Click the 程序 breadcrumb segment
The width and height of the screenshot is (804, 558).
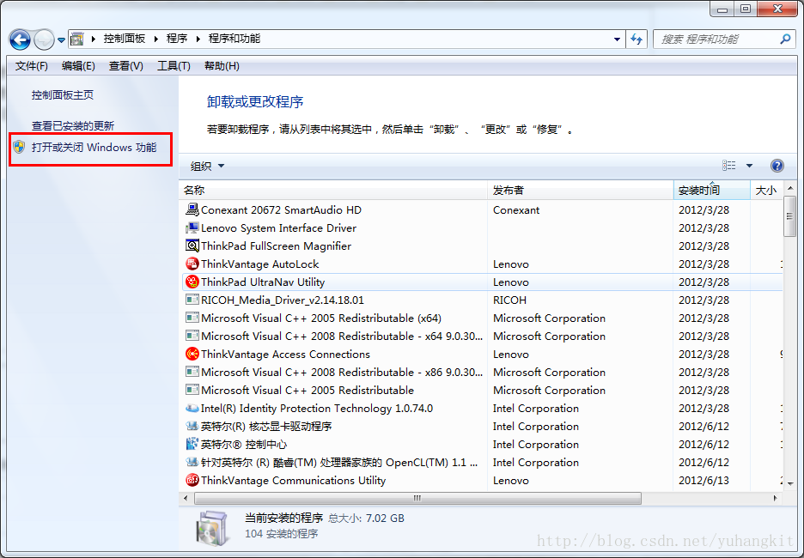tap(176, 39)
